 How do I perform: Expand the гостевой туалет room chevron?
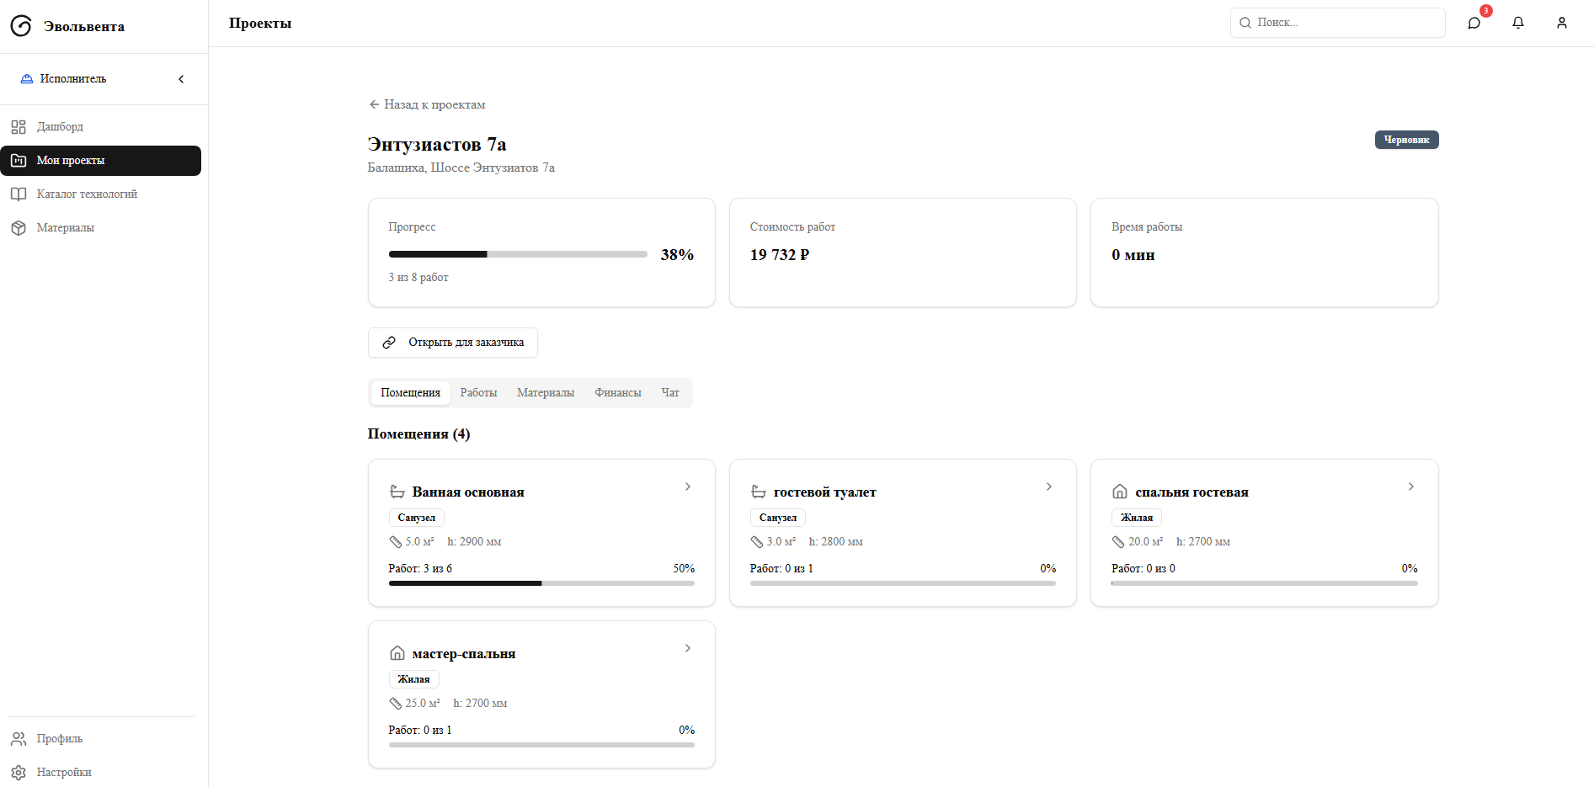click(1049, 487)
